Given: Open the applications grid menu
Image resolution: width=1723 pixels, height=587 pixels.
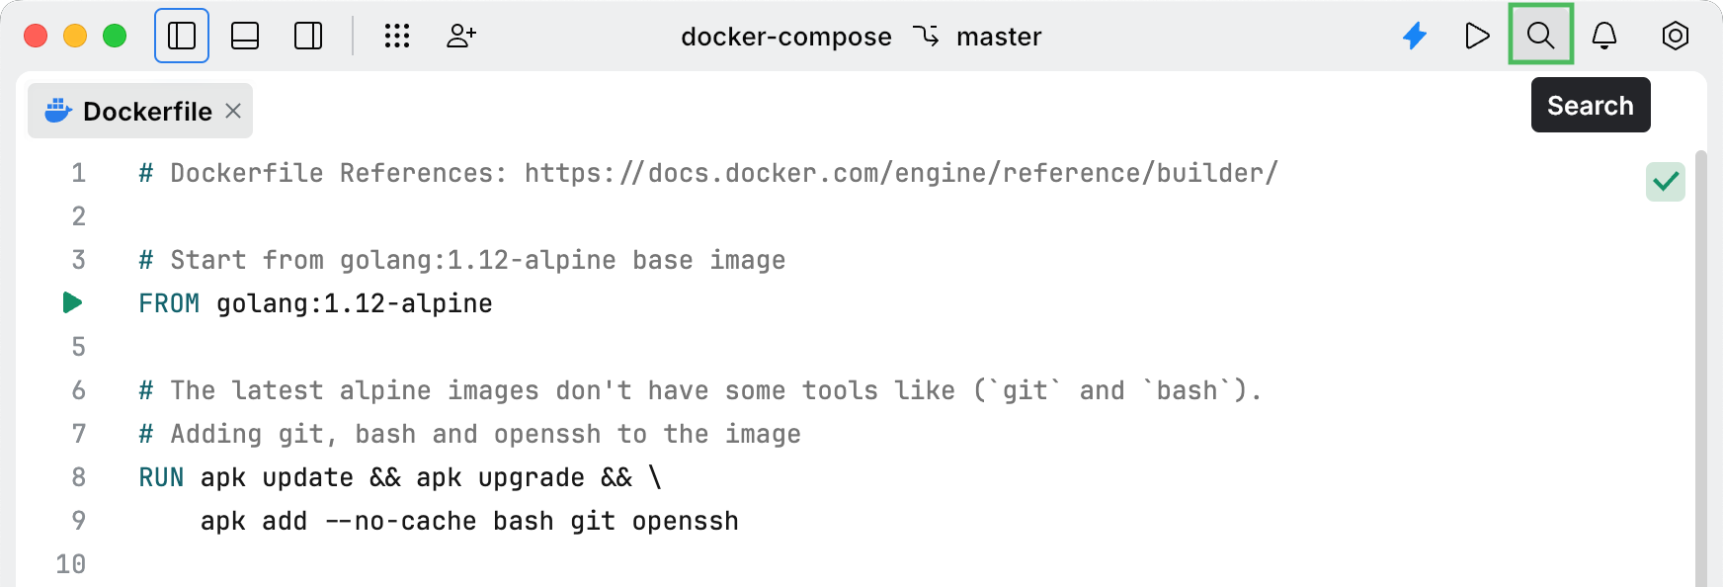Looking at the screenshot, I should coord(396,36).
